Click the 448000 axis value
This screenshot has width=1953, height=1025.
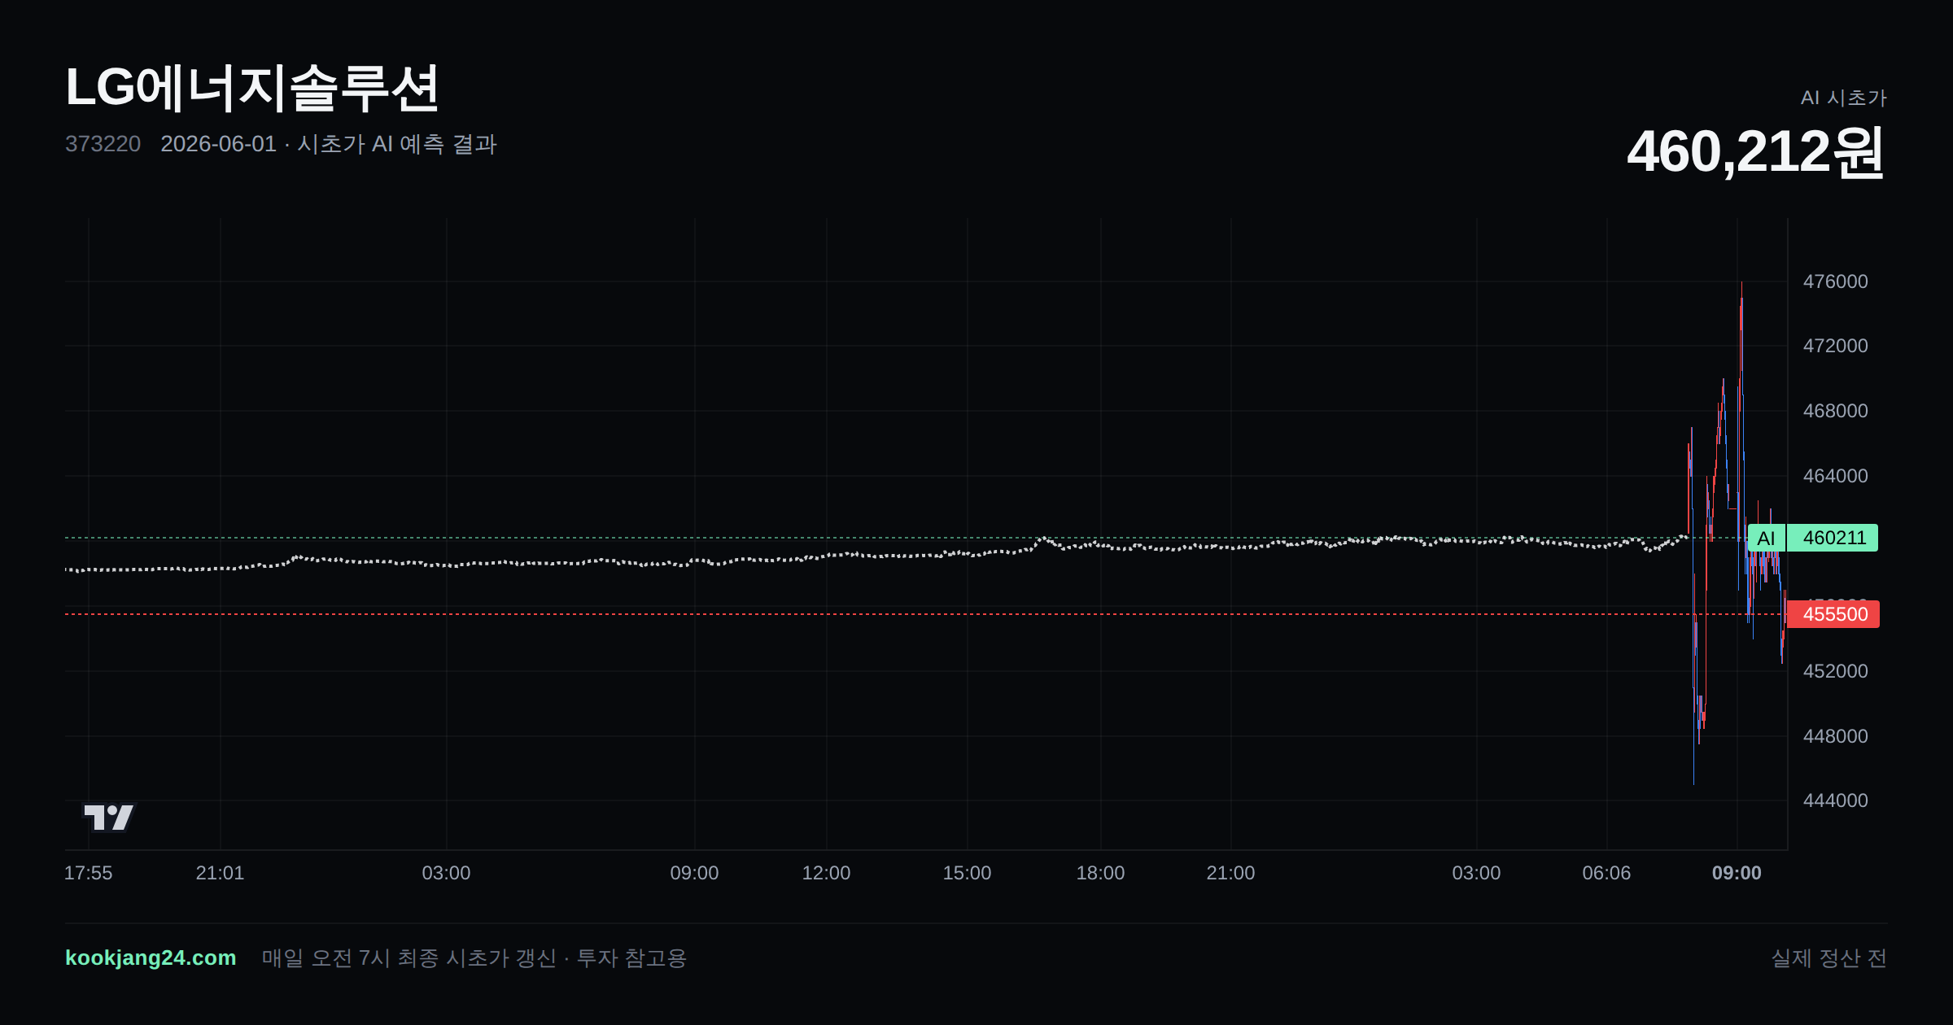point(1835,736)
